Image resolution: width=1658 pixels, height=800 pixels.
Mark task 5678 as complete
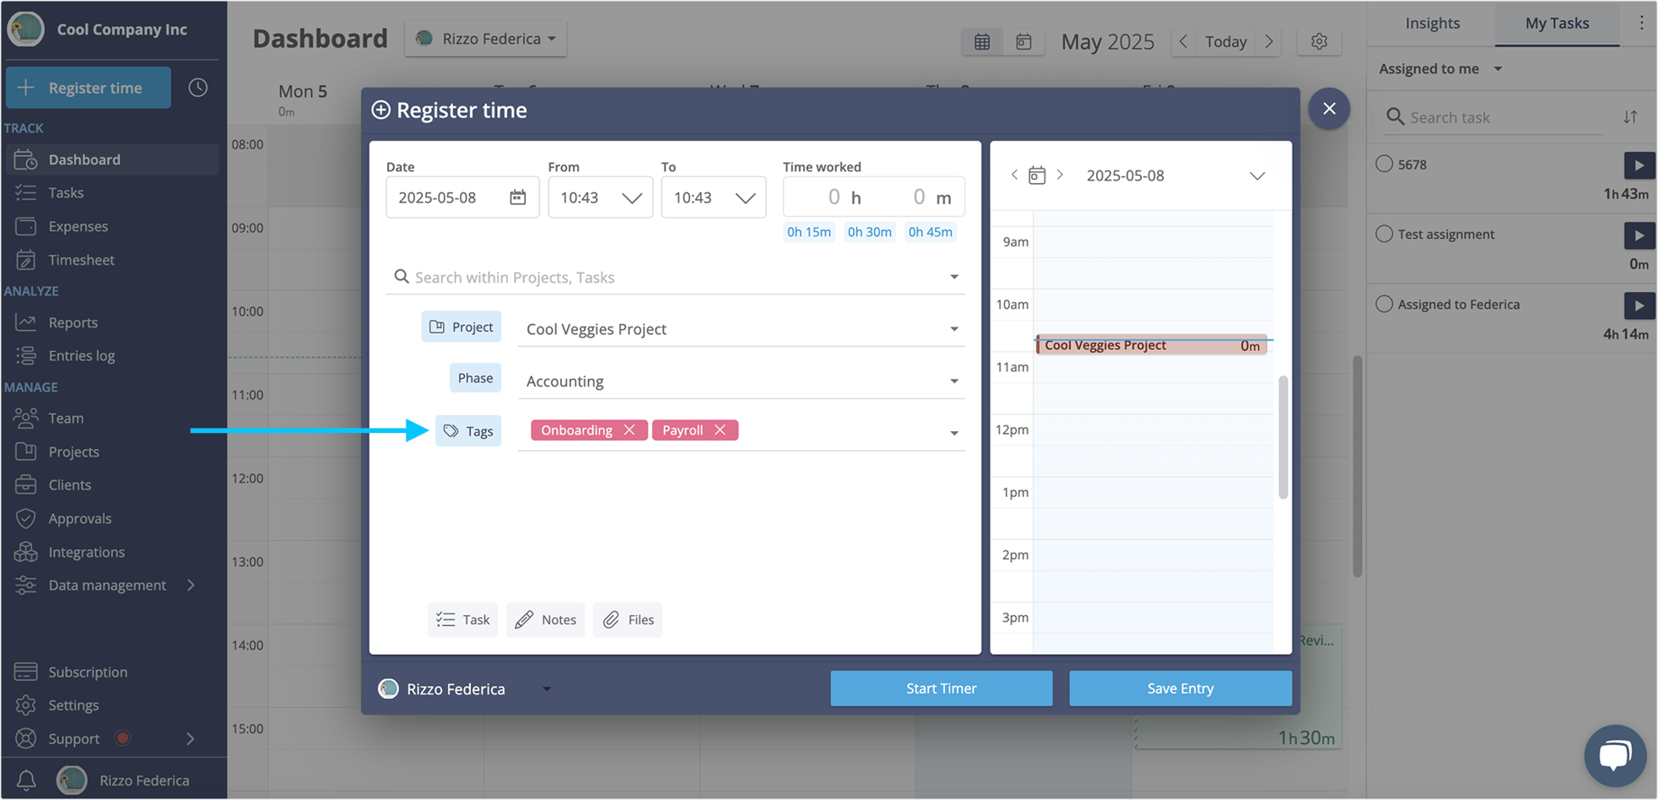pos(1385,164)
